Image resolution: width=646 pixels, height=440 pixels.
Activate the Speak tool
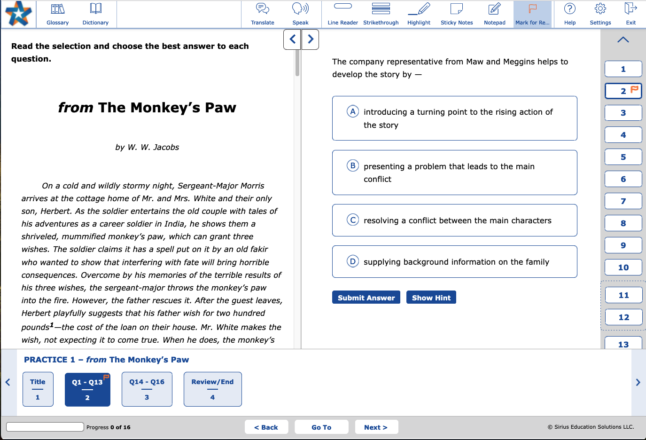coord(300,14)
